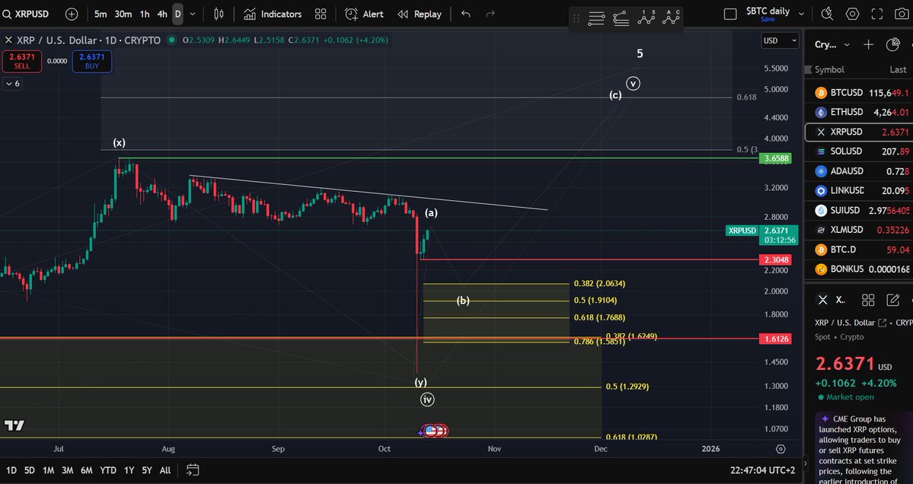Select the Fib retracement tool in favorites

[621, 18]
